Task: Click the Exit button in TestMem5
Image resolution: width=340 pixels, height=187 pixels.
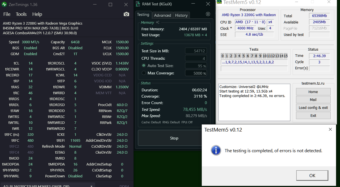Action: (x=313, y=115)
